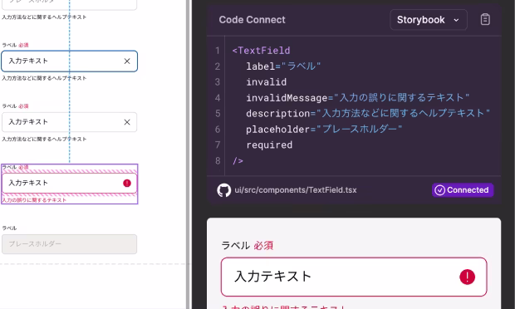Select the <TextField code line

(261, 51)
